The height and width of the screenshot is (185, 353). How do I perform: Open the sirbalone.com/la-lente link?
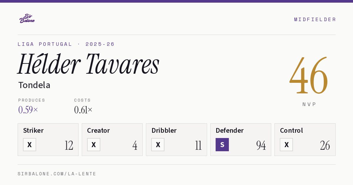(57, 174)
